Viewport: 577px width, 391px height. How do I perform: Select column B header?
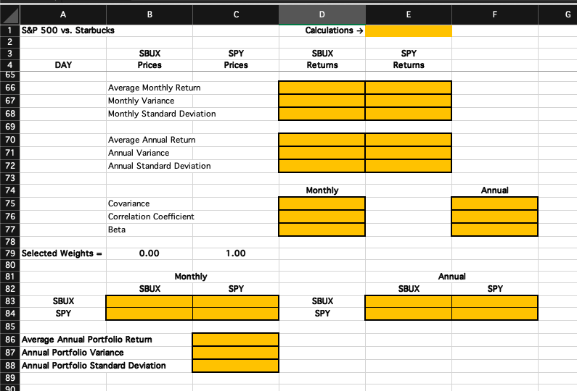pyautogui.click(x=150, y=14)
